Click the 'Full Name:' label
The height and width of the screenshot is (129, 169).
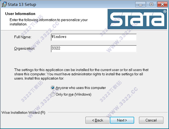tap(23, 37)
